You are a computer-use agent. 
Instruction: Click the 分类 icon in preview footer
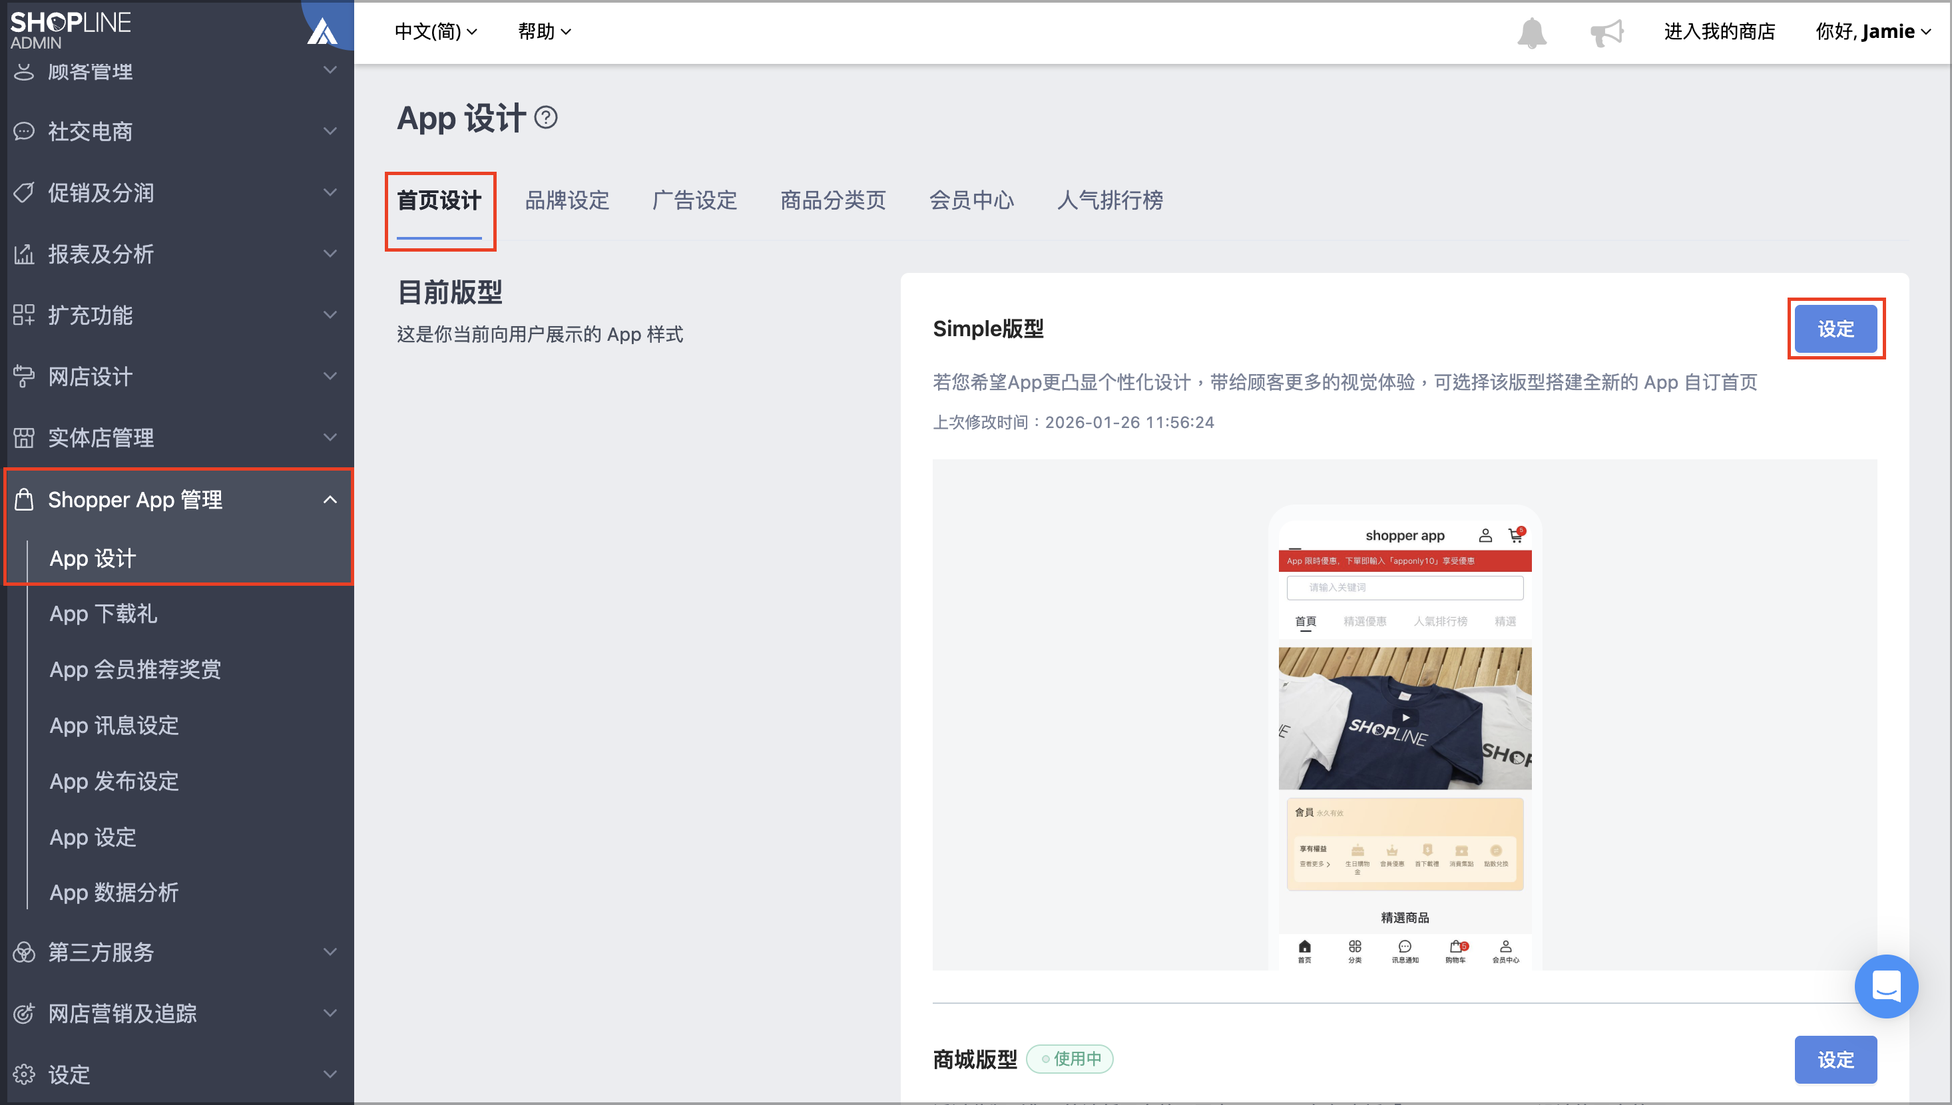pyautogui.click(x=1355, y=947)
